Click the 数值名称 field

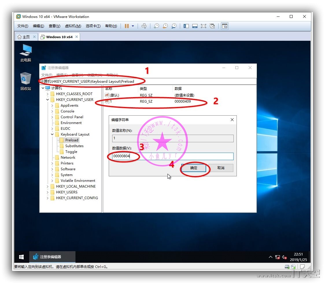point(173,138)
